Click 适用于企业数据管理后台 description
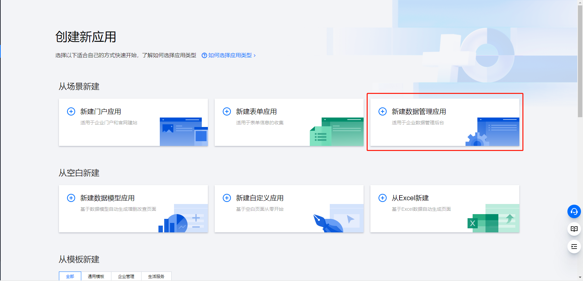Viewport: 583px width, 281px height. click(418, 123)
